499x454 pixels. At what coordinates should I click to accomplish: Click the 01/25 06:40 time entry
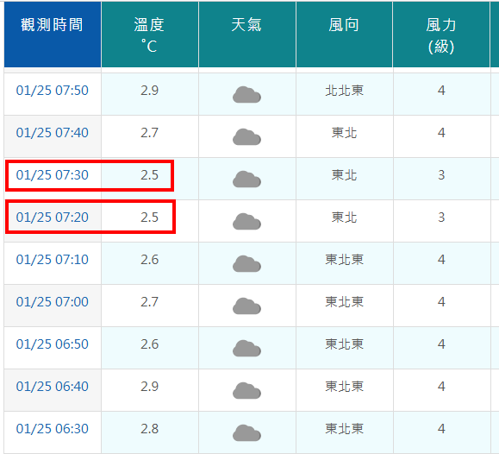click(53, 387)
